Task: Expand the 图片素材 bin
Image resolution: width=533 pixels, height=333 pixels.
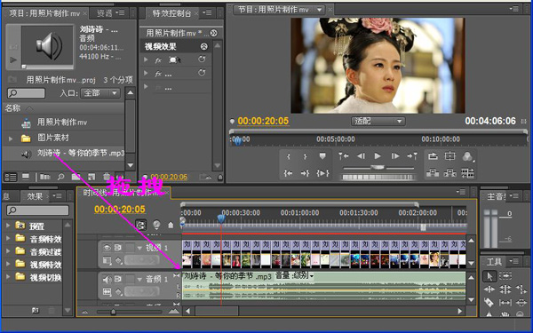Action: coord(11,139)
